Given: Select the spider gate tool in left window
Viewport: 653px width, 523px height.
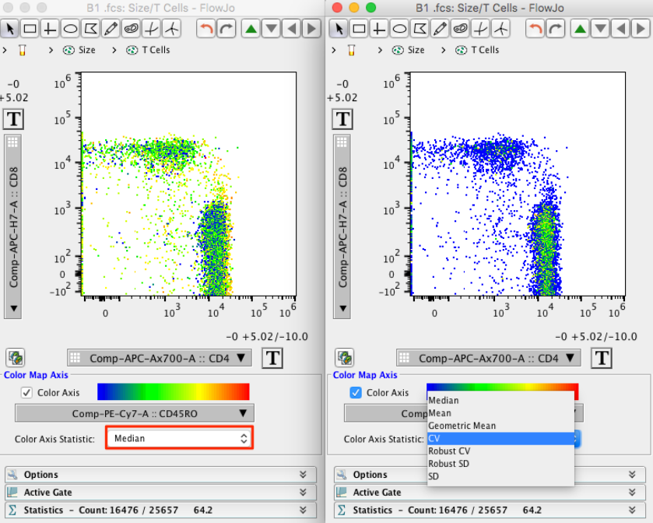Looking at the screenshot, I should pos(171,29).
